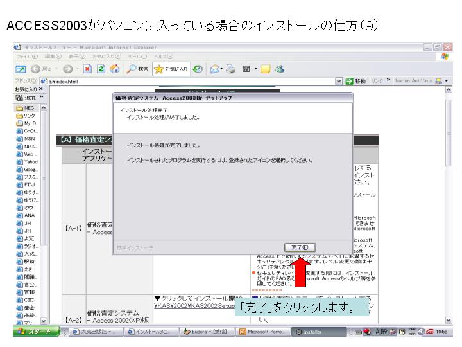Image resolution: width=462 pixels, height=347 pixels.
Task: Click the Mail envelope toolbar icon
Action: (x=215, y=69)
